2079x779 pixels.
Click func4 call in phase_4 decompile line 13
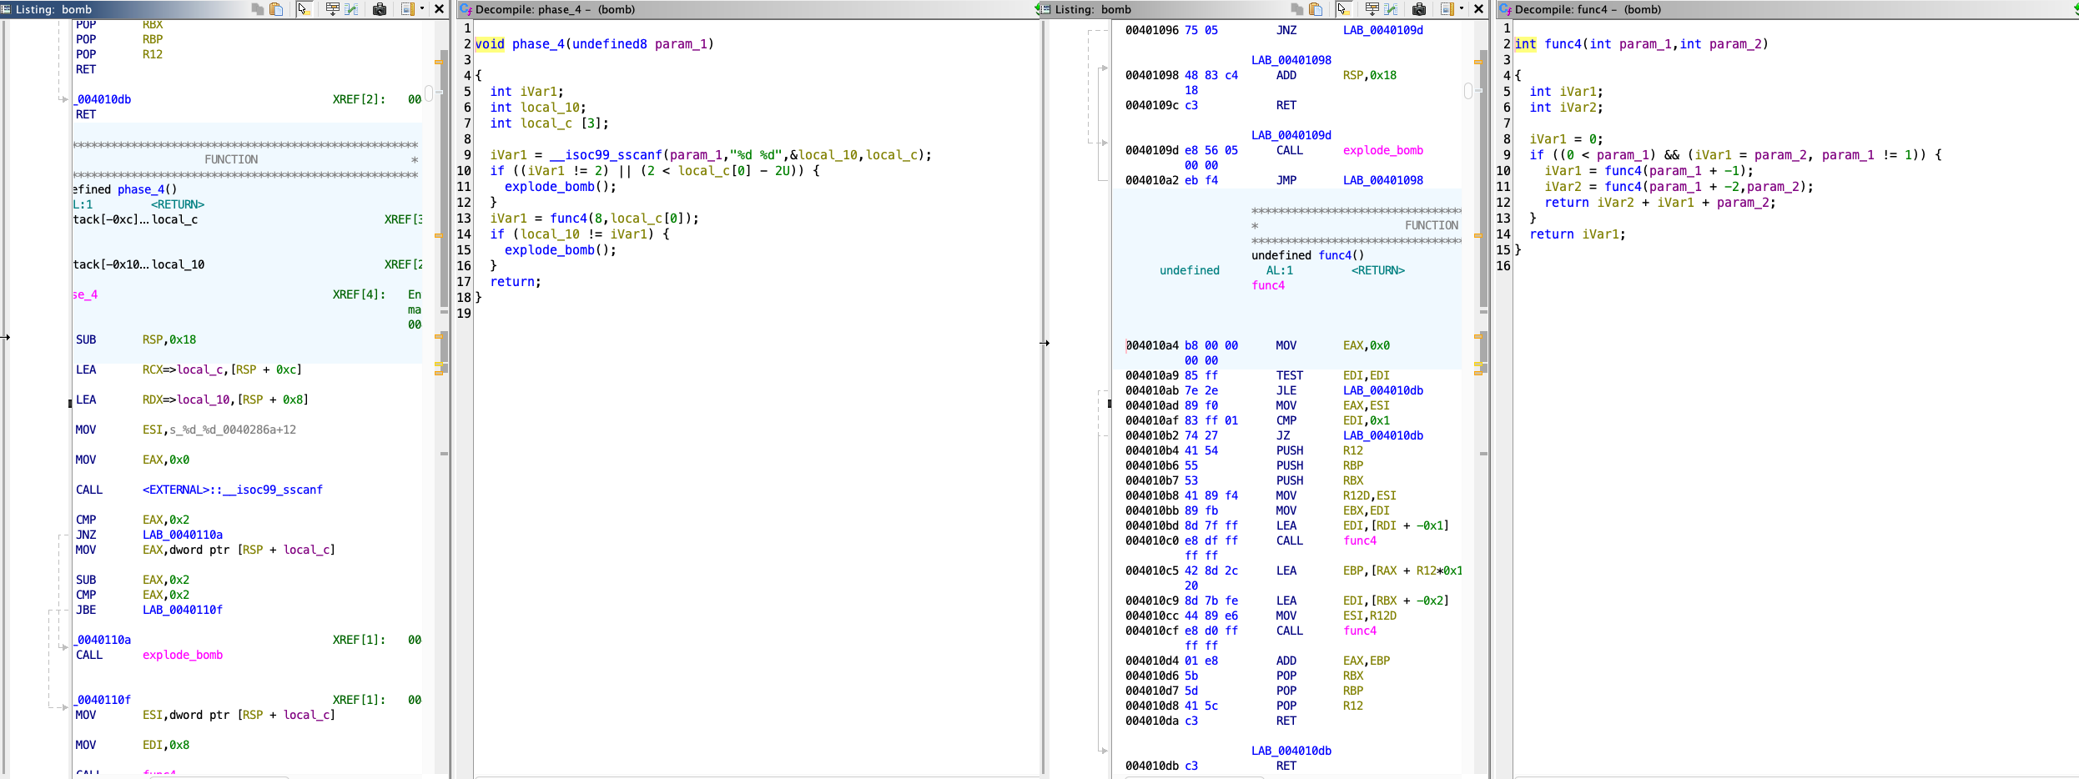567,219
